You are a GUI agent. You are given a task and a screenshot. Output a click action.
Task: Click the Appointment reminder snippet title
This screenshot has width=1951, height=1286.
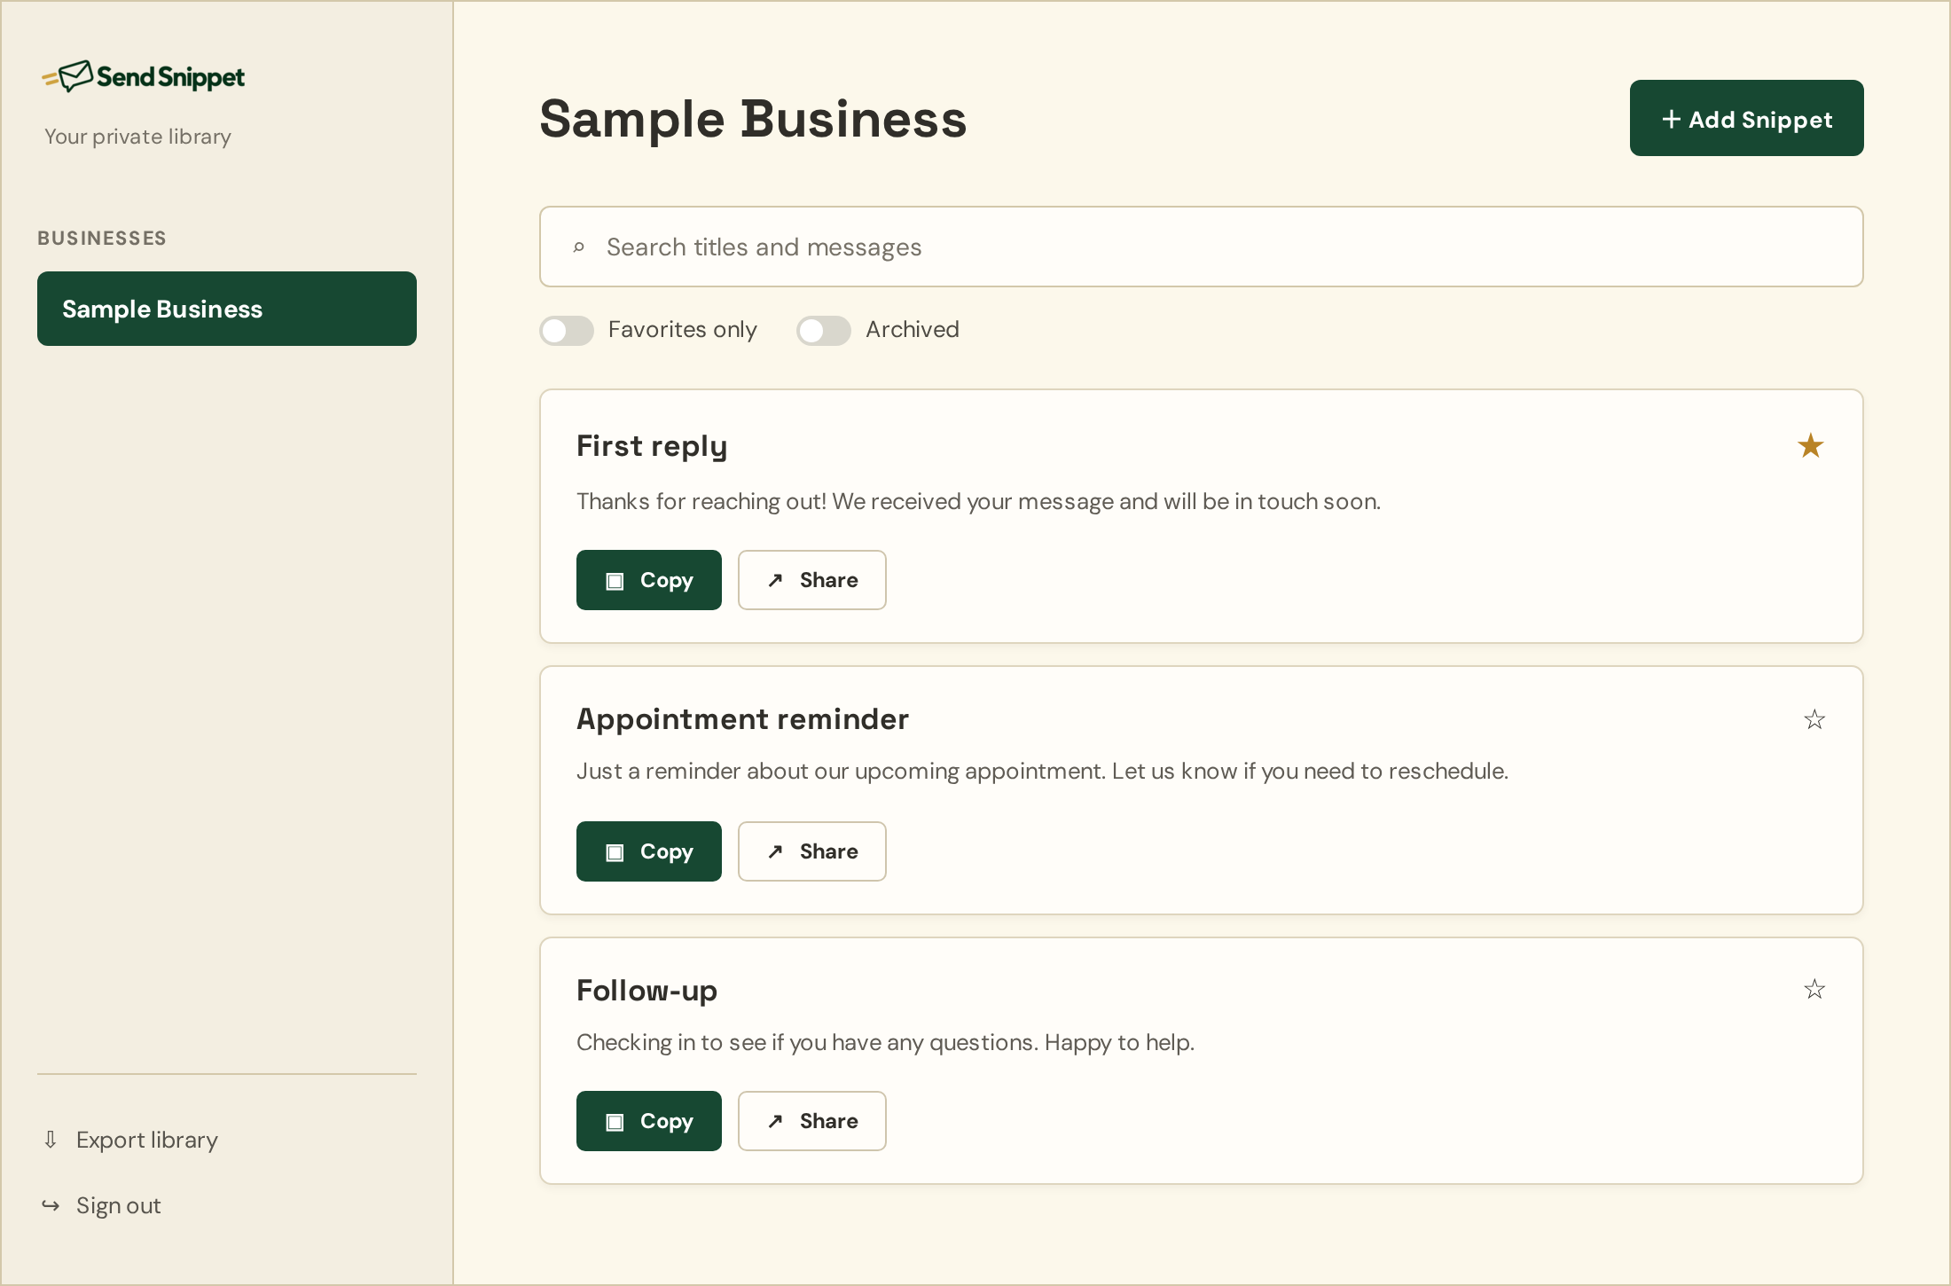742,718
